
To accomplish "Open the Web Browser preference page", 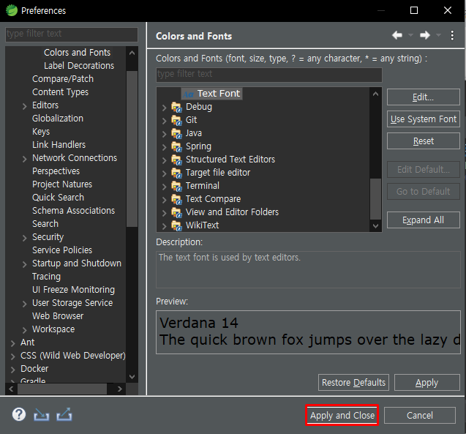I will pyautogui.click(x=58, y=315).
